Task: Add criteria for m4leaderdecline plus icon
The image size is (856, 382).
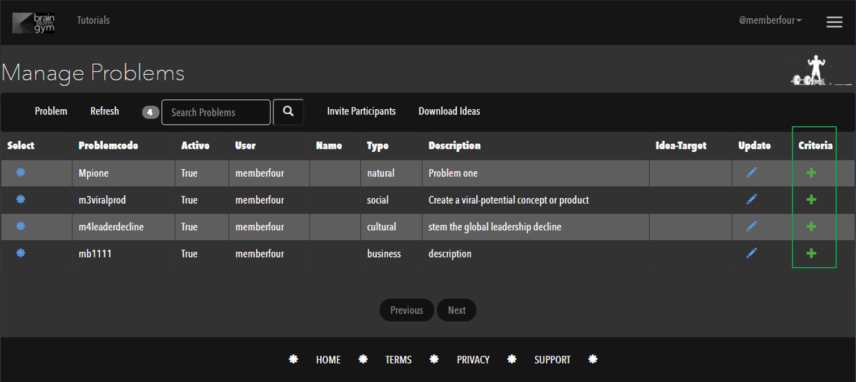Action: 811,226
